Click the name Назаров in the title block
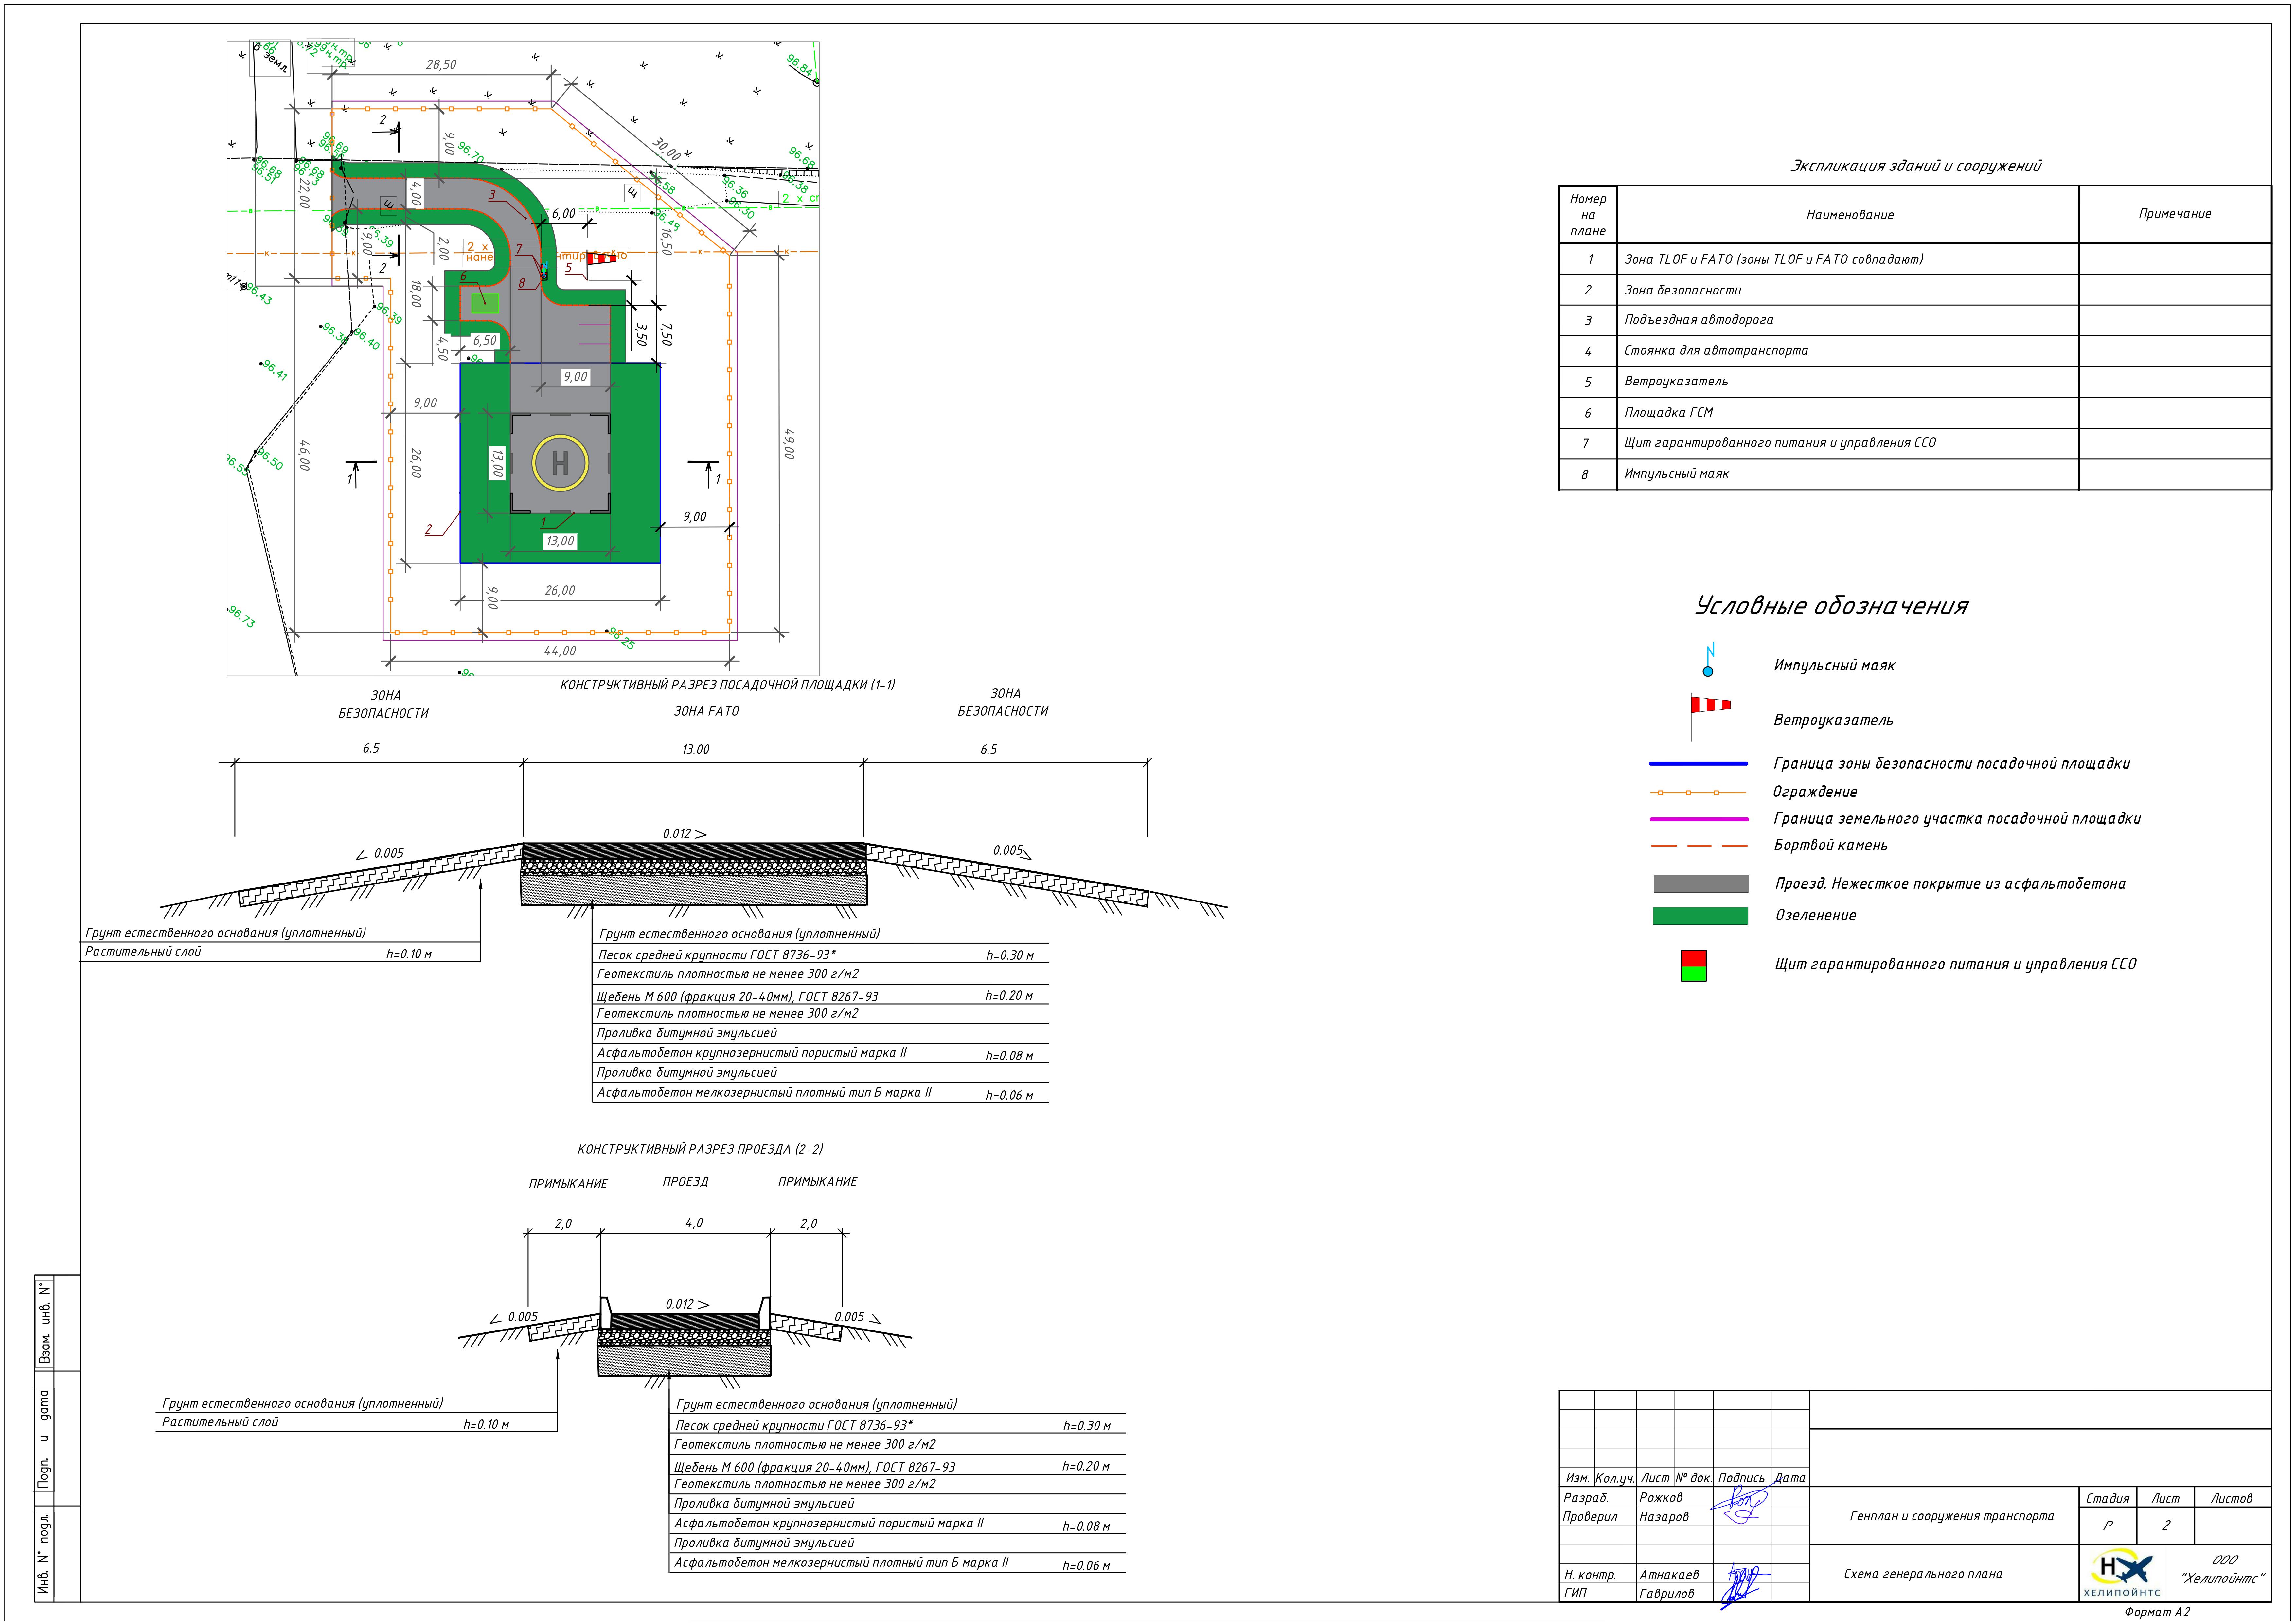 coord(1664,1517)
